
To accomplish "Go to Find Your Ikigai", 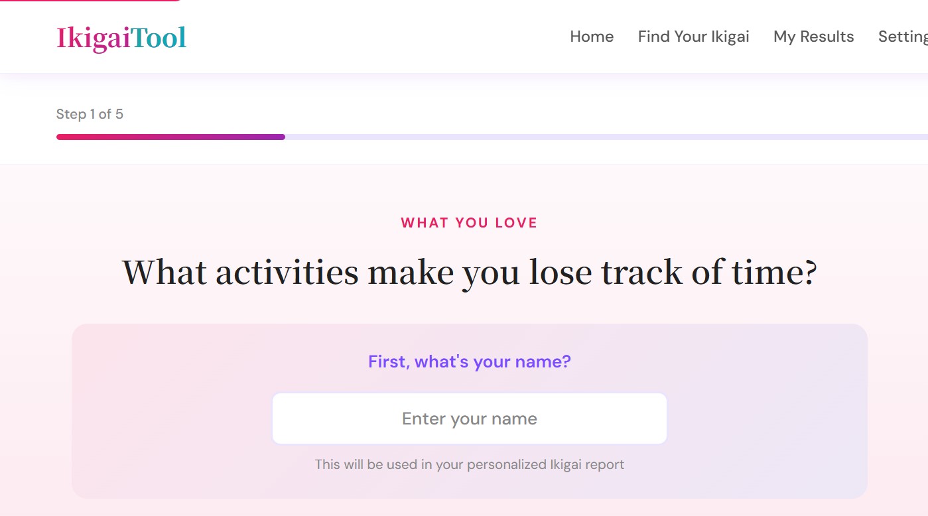I will [693, 36].
